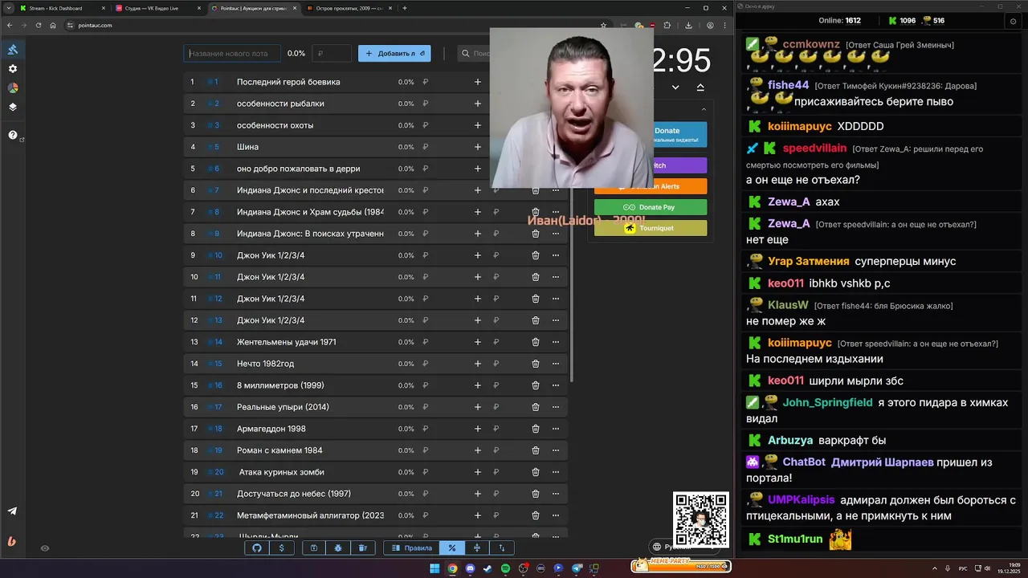The width and height of the screenshot is (1028, 578).
Task: Toggle the compact rows button in bottom toolbar
Action: coord(477,547)
